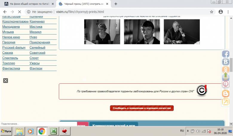Image resolution: width=233 pixels, height=136 pixels.
Task: Open the Фантастика genre link
Action: (x=11, y=68)
